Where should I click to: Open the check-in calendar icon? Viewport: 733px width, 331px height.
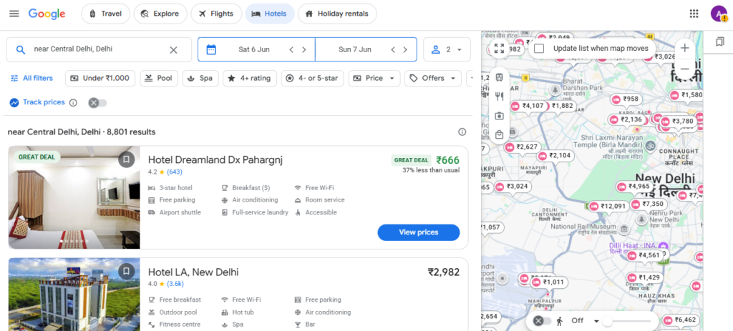click(211, 49)
